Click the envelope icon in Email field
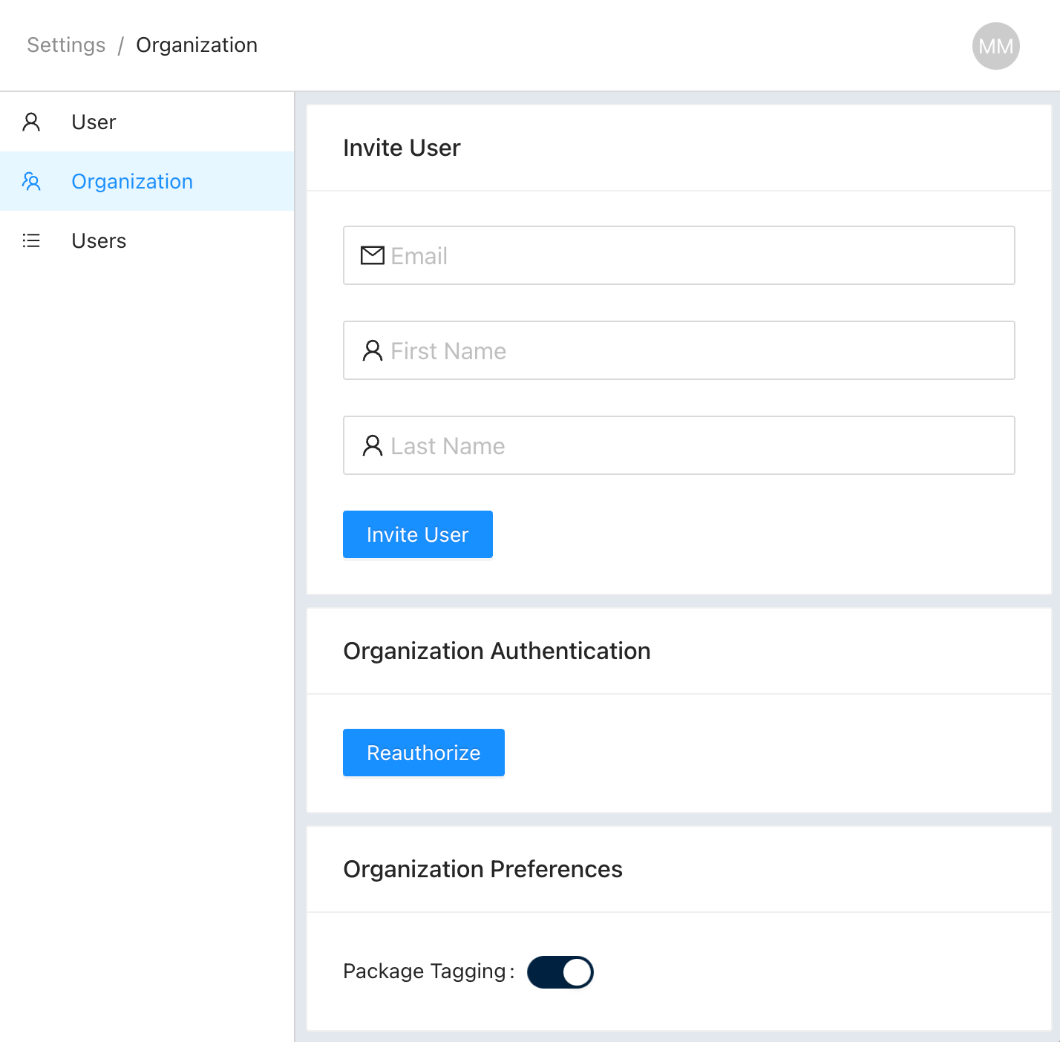This screenshot has height=1042, width=1060. tap(373, 255)
